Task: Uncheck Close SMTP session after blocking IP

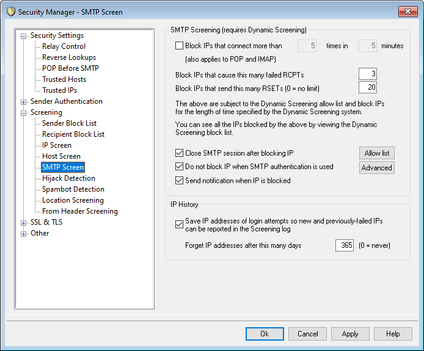Action: tap(179, 153)
